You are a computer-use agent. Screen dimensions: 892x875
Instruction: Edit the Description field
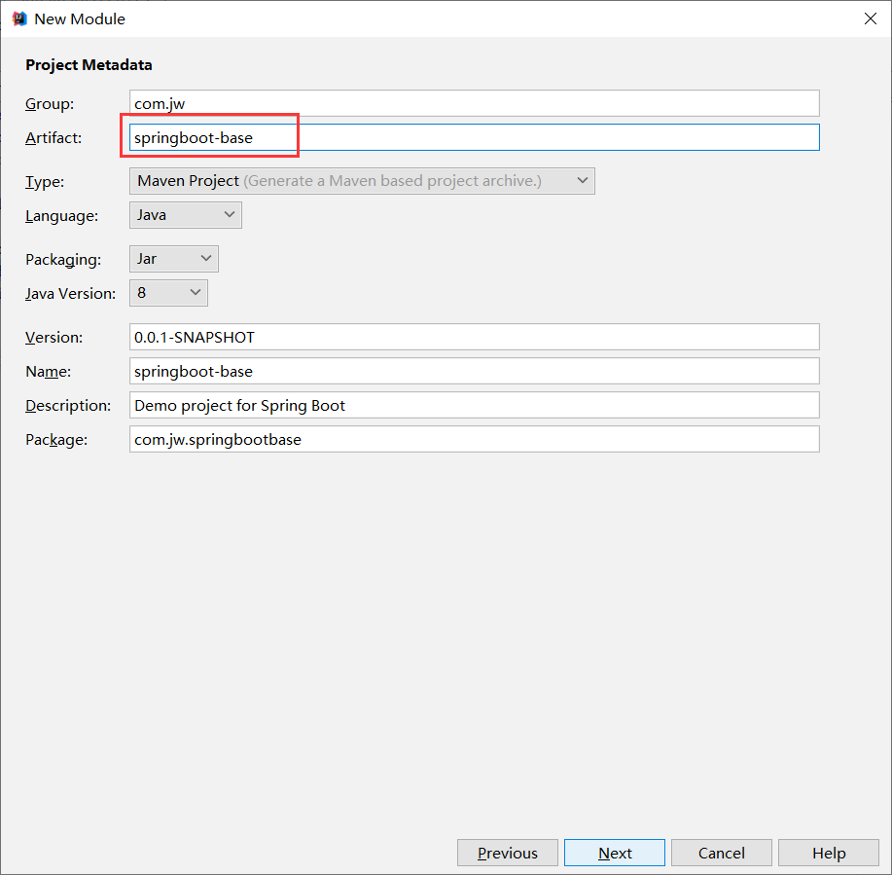click(474, 405)
